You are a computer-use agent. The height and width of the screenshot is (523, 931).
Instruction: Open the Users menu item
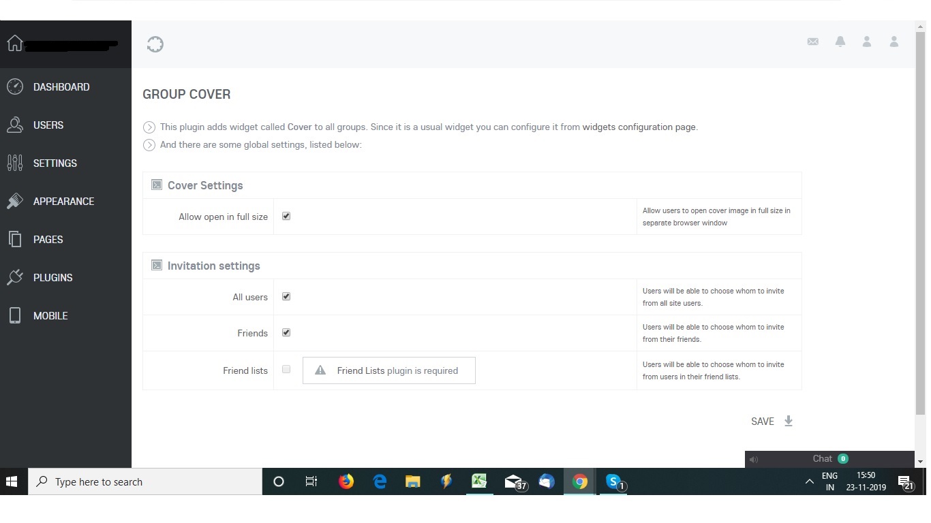point(48,125)
